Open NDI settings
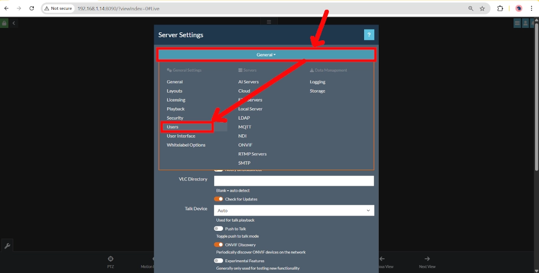 [243, 136]
